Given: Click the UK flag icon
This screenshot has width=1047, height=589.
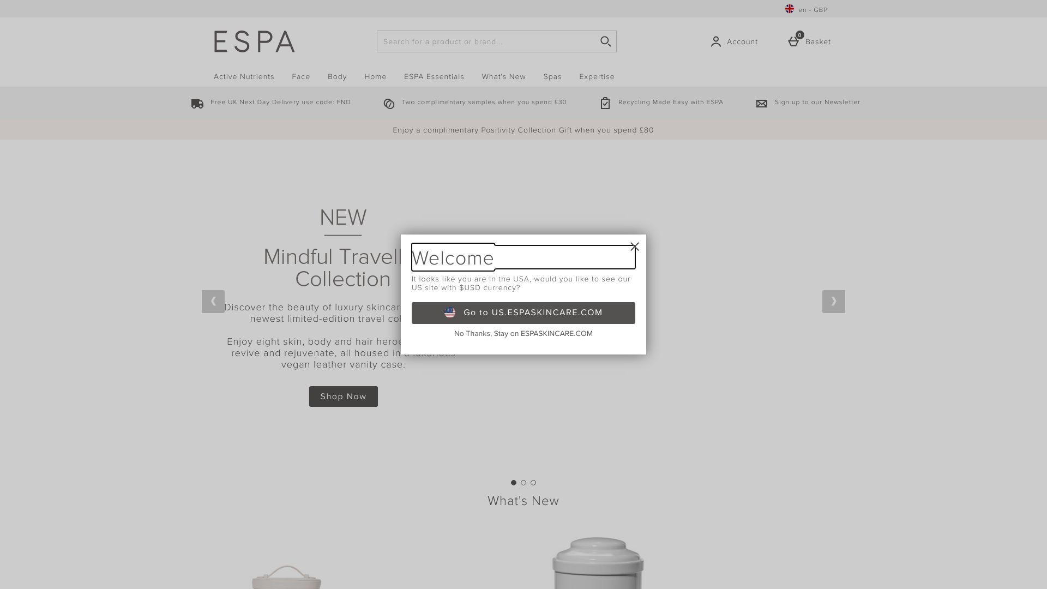Looking at the screenshot, I should pos(790,9).
